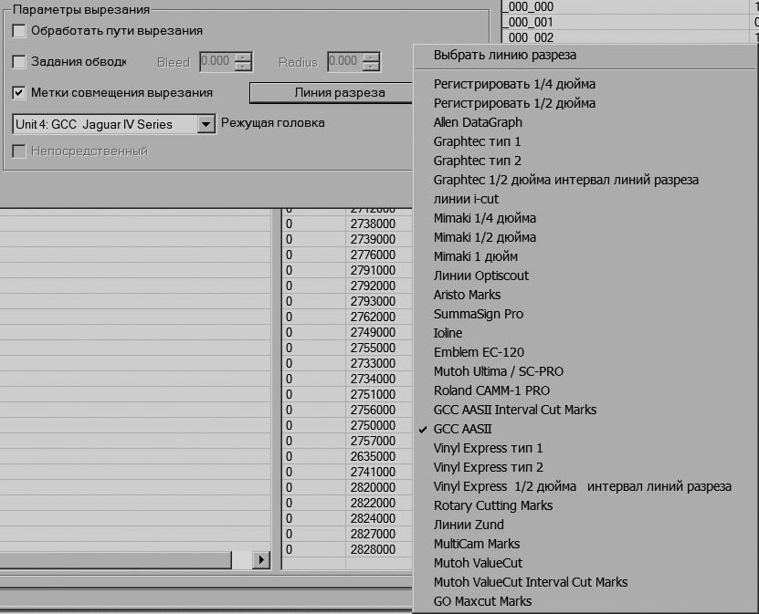Screen dimensions: 759x614
Task: Choose Регистрировать 1/2 дюйма from the menu
Action: (514, 103)
